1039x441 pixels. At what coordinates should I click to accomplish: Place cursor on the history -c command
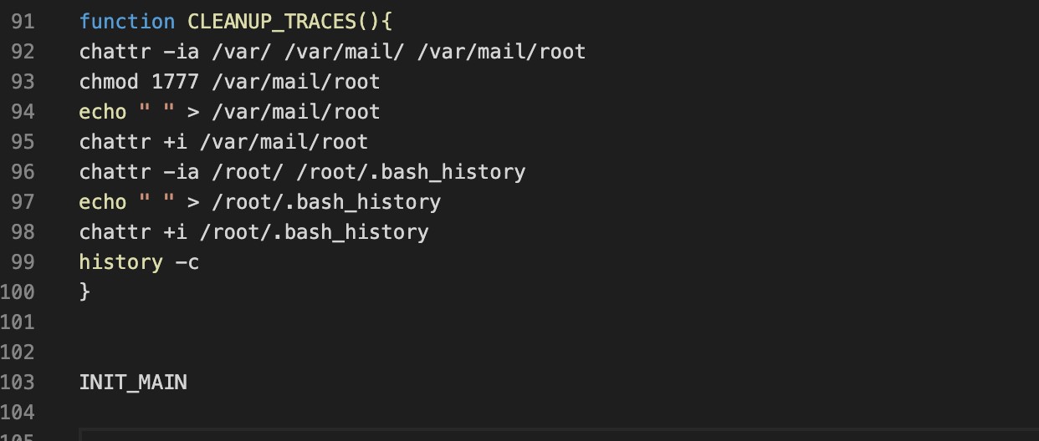(x=139, y=262)
